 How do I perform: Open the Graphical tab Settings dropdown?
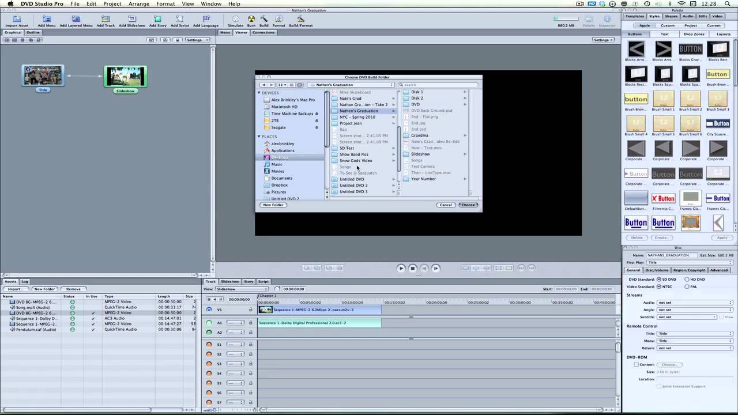(197, 40)
